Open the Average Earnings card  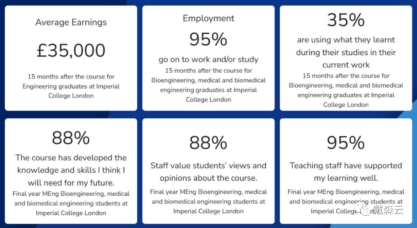click(71, 58)
